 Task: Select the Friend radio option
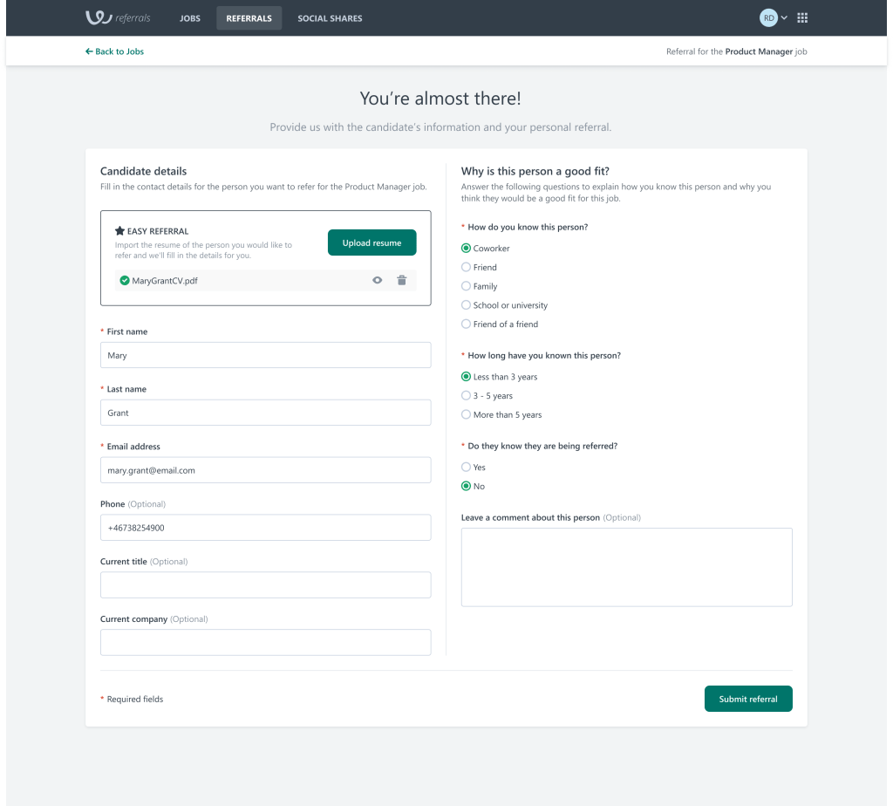466,268
